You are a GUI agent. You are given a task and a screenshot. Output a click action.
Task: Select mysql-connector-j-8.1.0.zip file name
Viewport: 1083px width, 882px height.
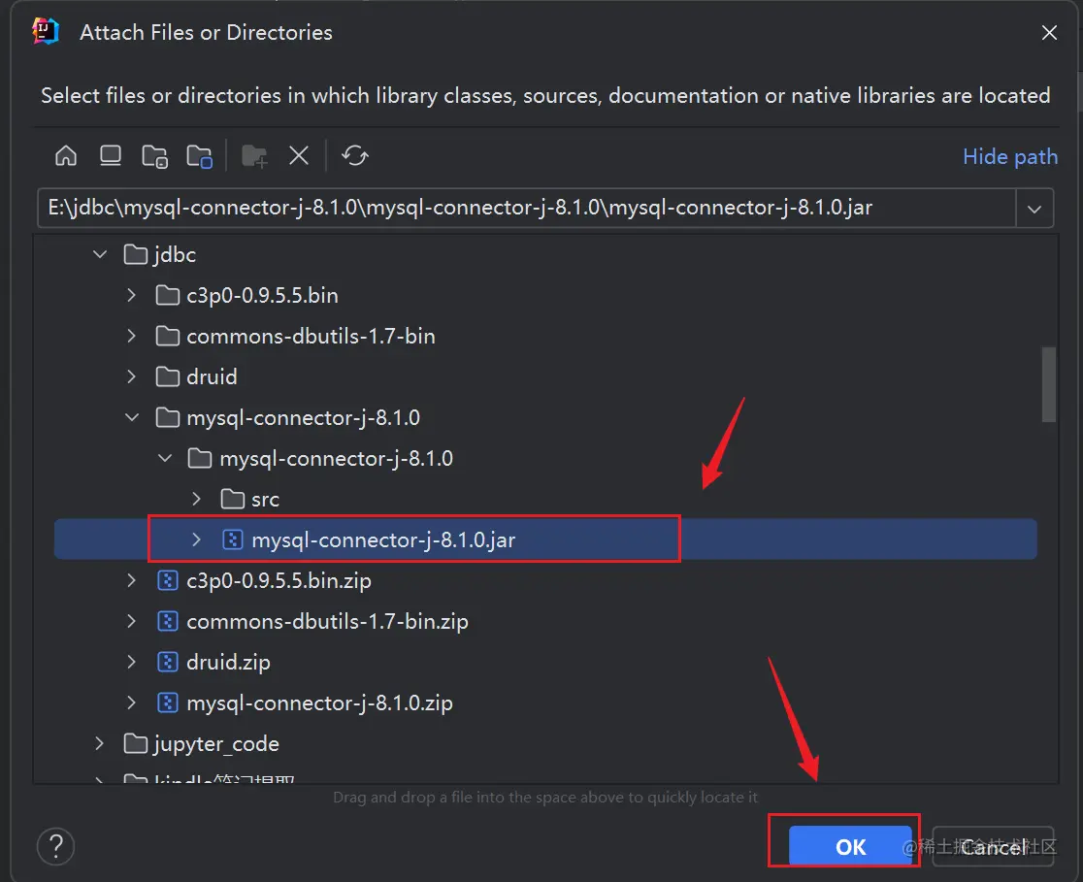click(x=320, y=703)
